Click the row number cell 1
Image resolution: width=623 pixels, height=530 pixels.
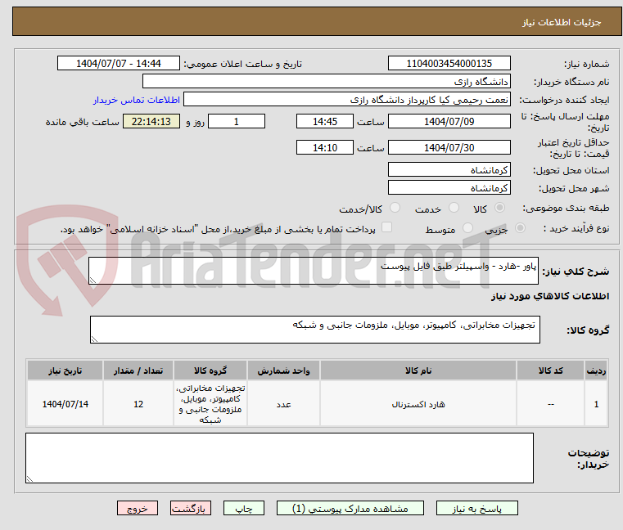tap(596, 404)
